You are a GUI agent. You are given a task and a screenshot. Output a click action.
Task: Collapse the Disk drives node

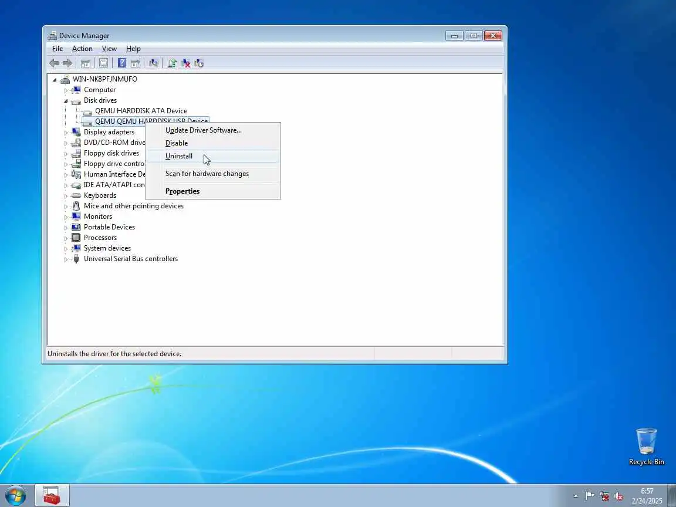click(x=66, y=100)
